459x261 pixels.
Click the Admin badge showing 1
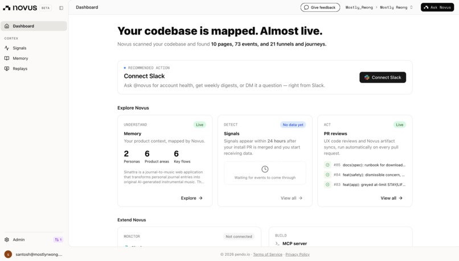pyautogui.click(x=58, y=239)
